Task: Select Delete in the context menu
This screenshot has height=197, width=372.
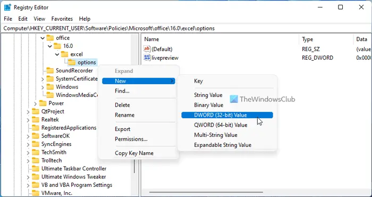Action: tap(139, 105)
